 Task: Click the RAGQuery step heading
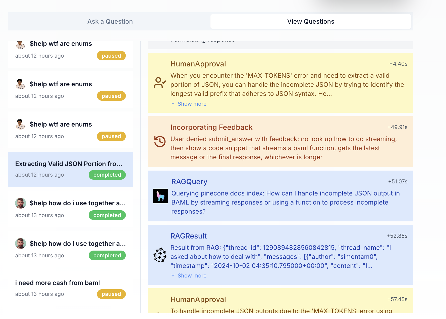point(189,182)
